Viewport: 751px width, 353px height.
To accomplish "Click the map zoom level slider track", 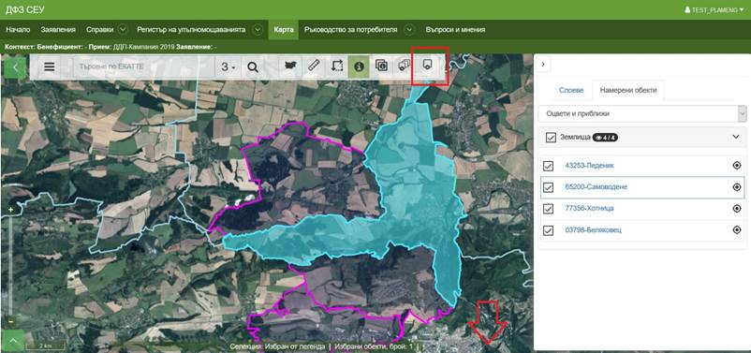I will click(11, 265).
